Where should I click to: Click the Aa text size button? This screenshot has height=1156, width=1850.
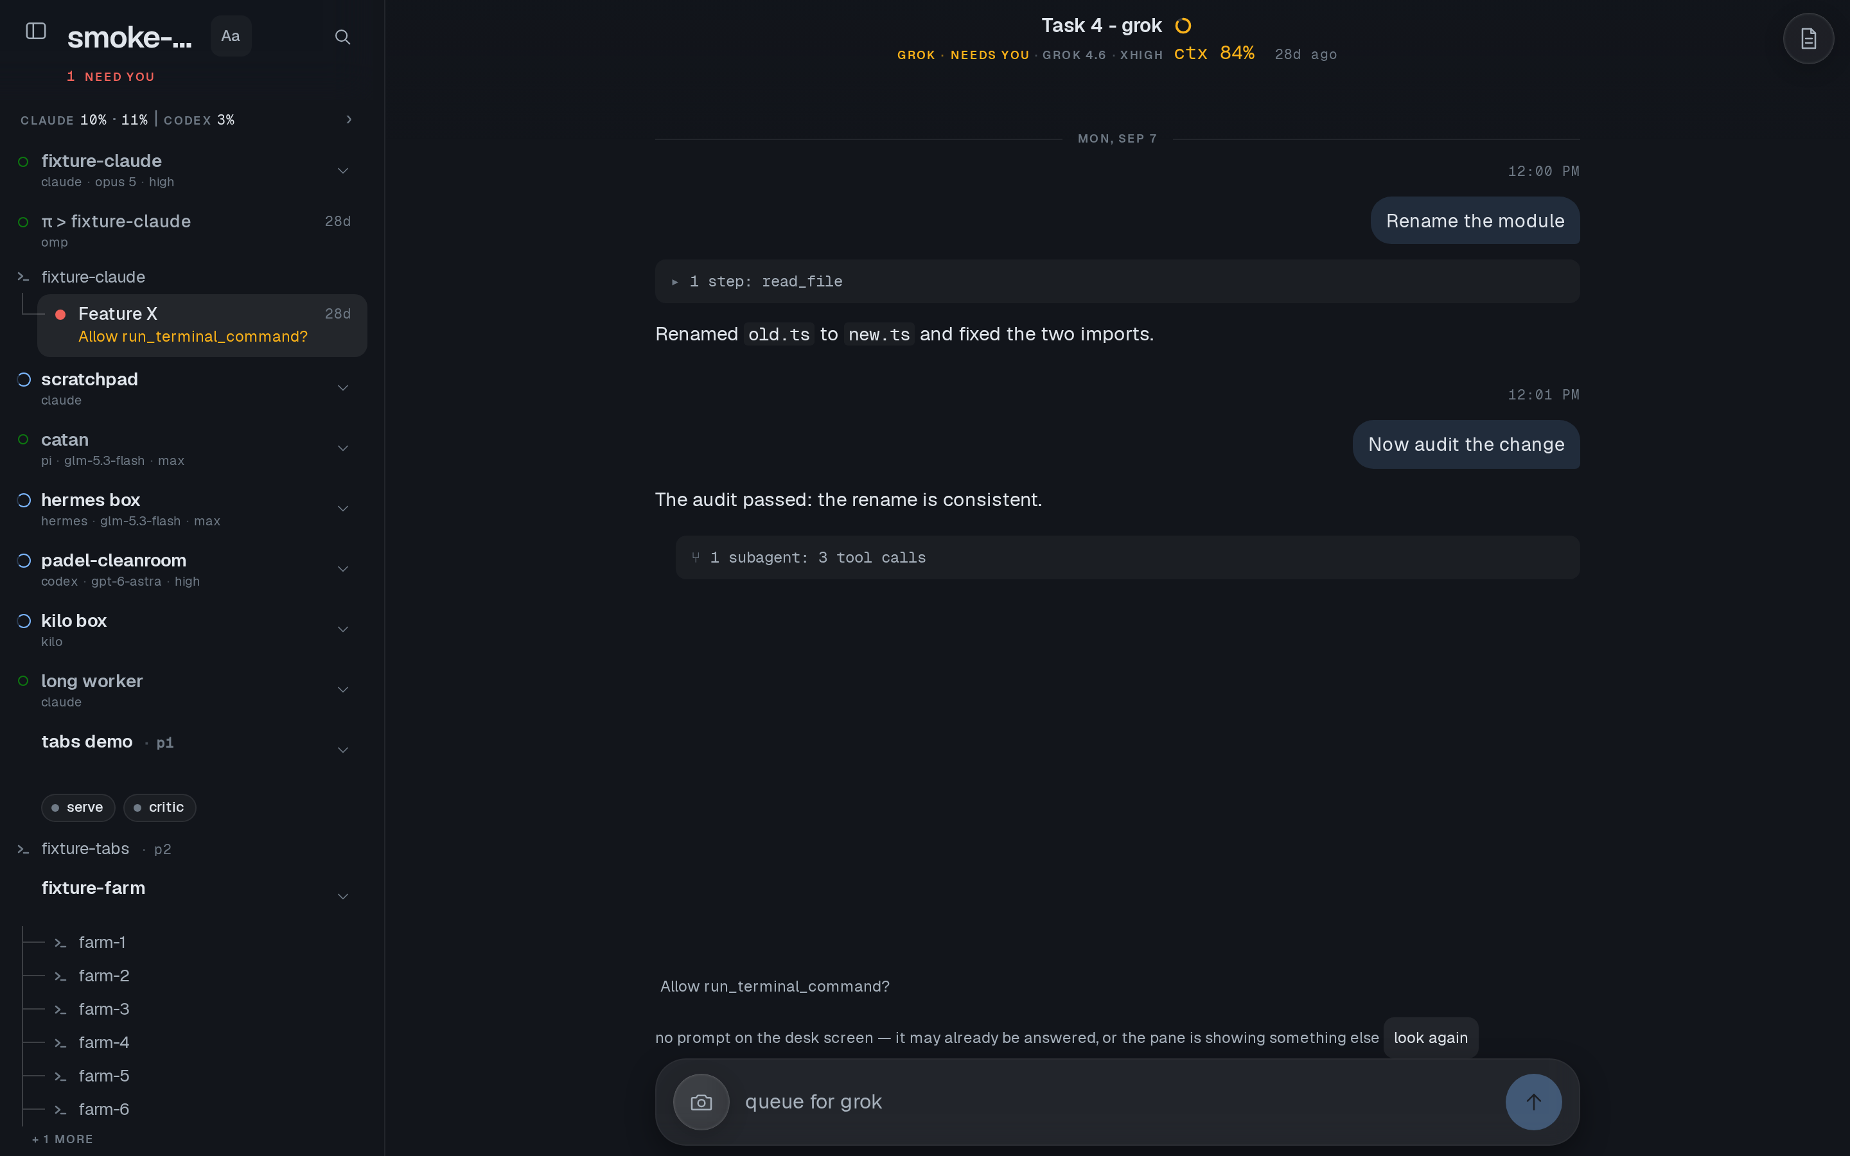(x=230, y=36)
